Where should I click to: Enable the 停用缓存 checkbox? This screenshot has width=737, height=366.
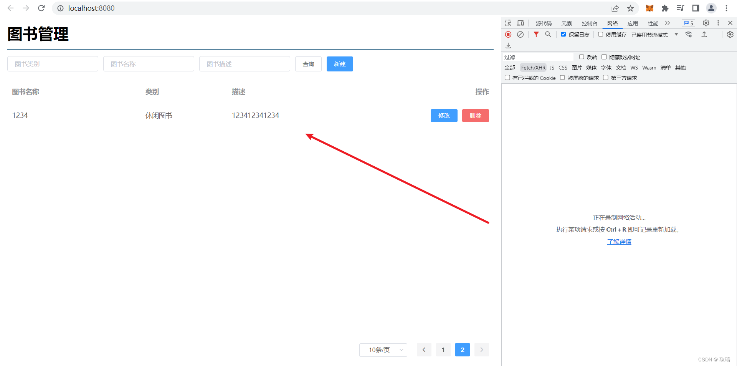tap(601, 35)
